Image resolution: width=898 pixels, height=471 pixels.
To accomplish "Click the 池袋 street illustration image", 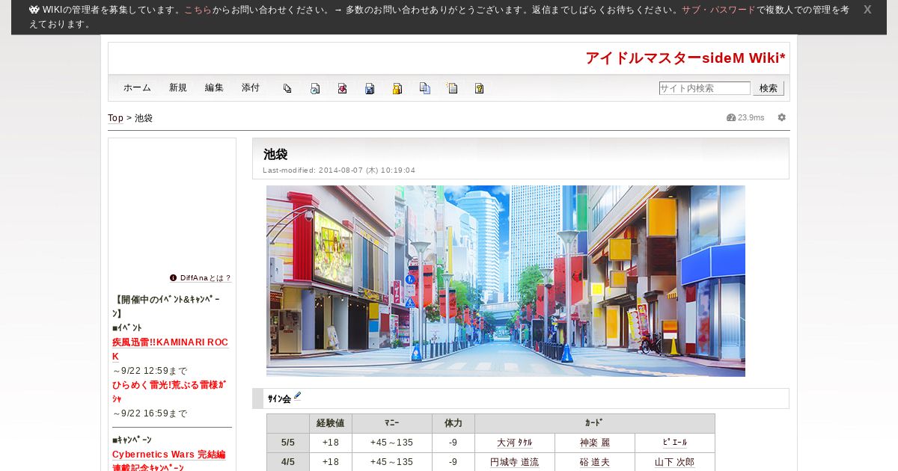I will [x=506, y=281].
